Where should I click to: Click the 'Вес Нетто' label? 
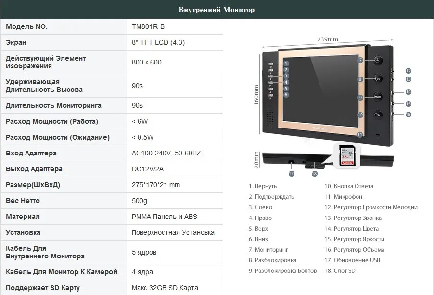click(23, 201)
